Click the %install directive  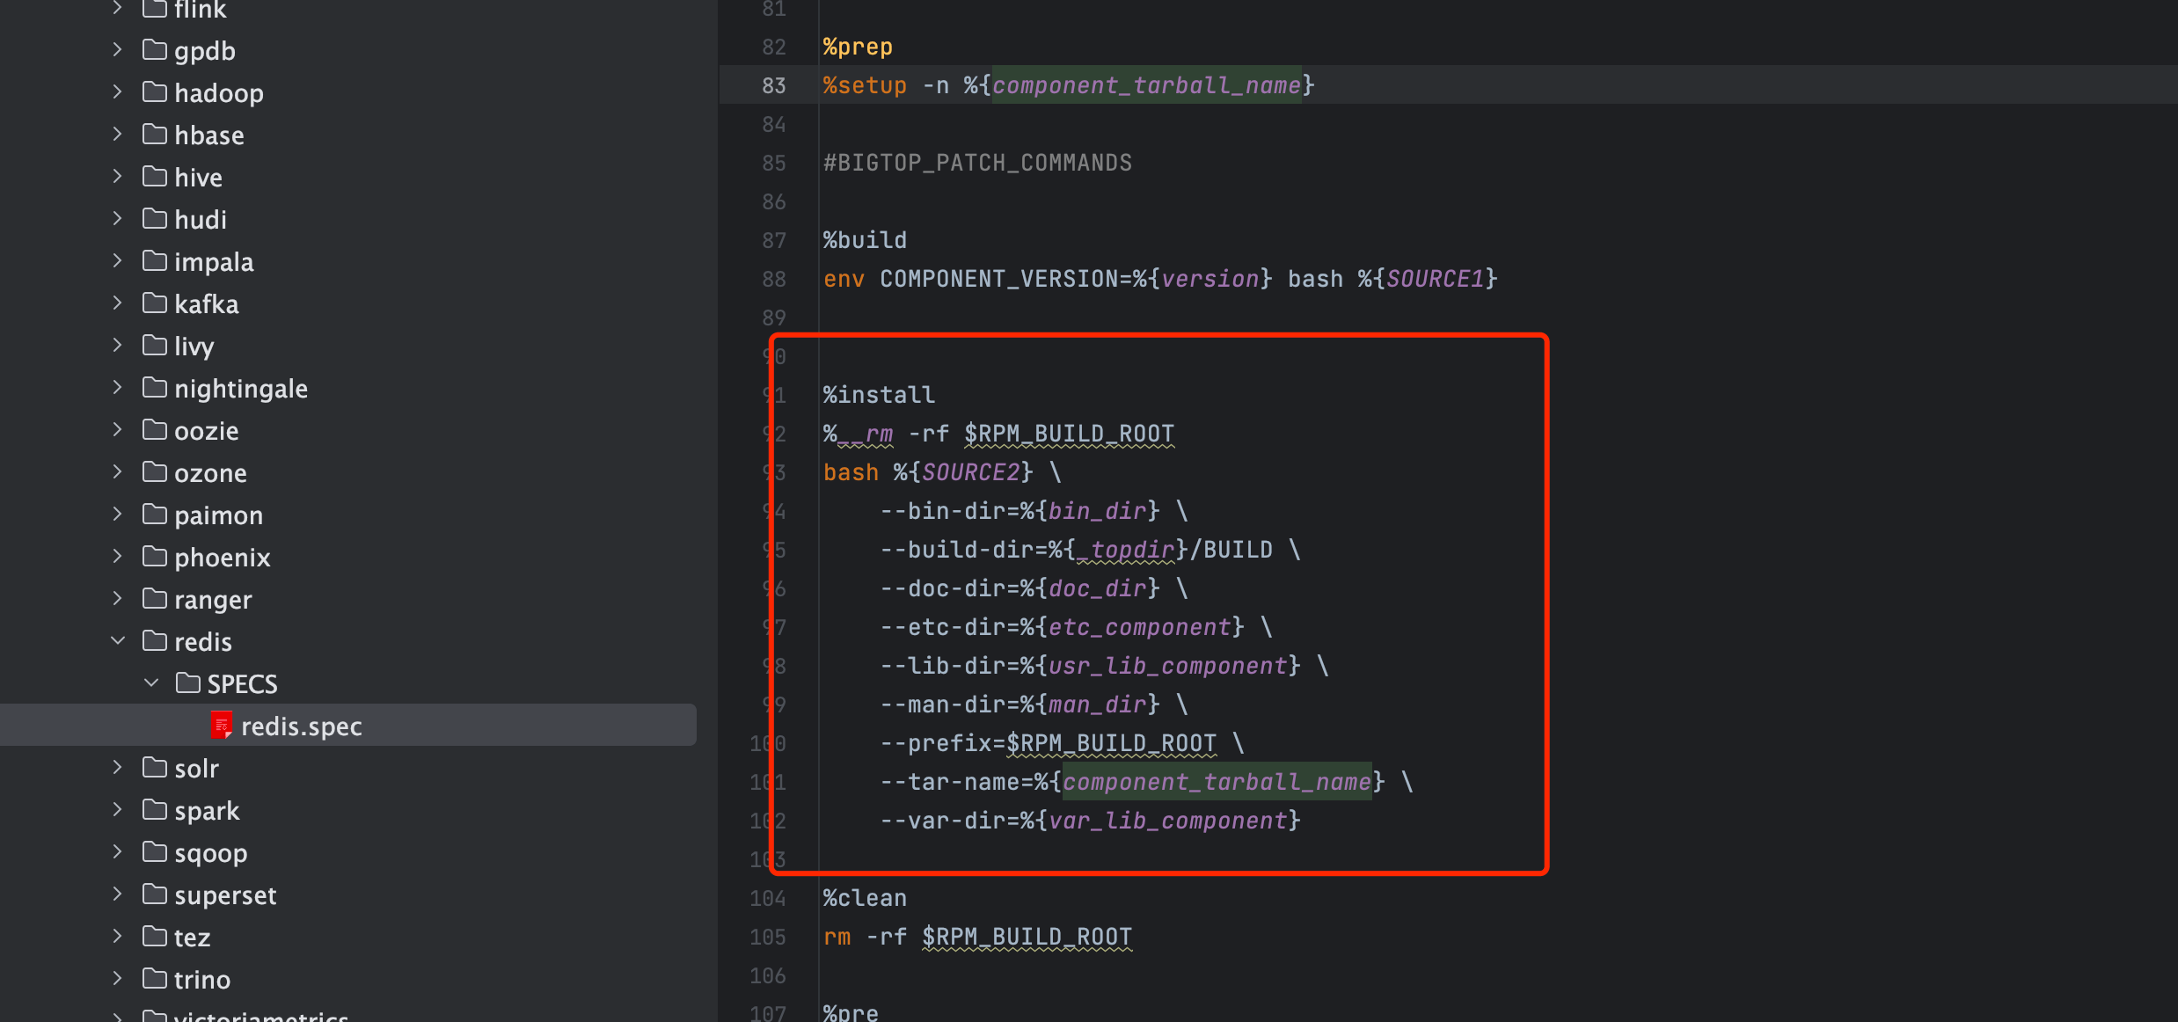click(879, 395)
